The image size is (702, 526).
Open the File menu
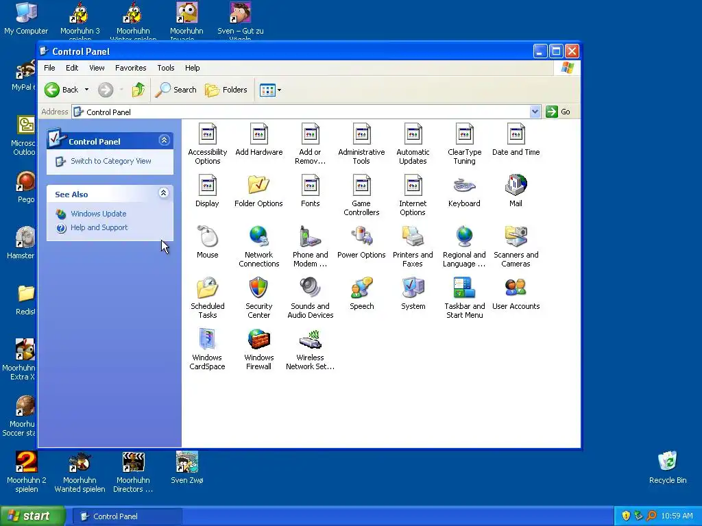pos(49,68)
